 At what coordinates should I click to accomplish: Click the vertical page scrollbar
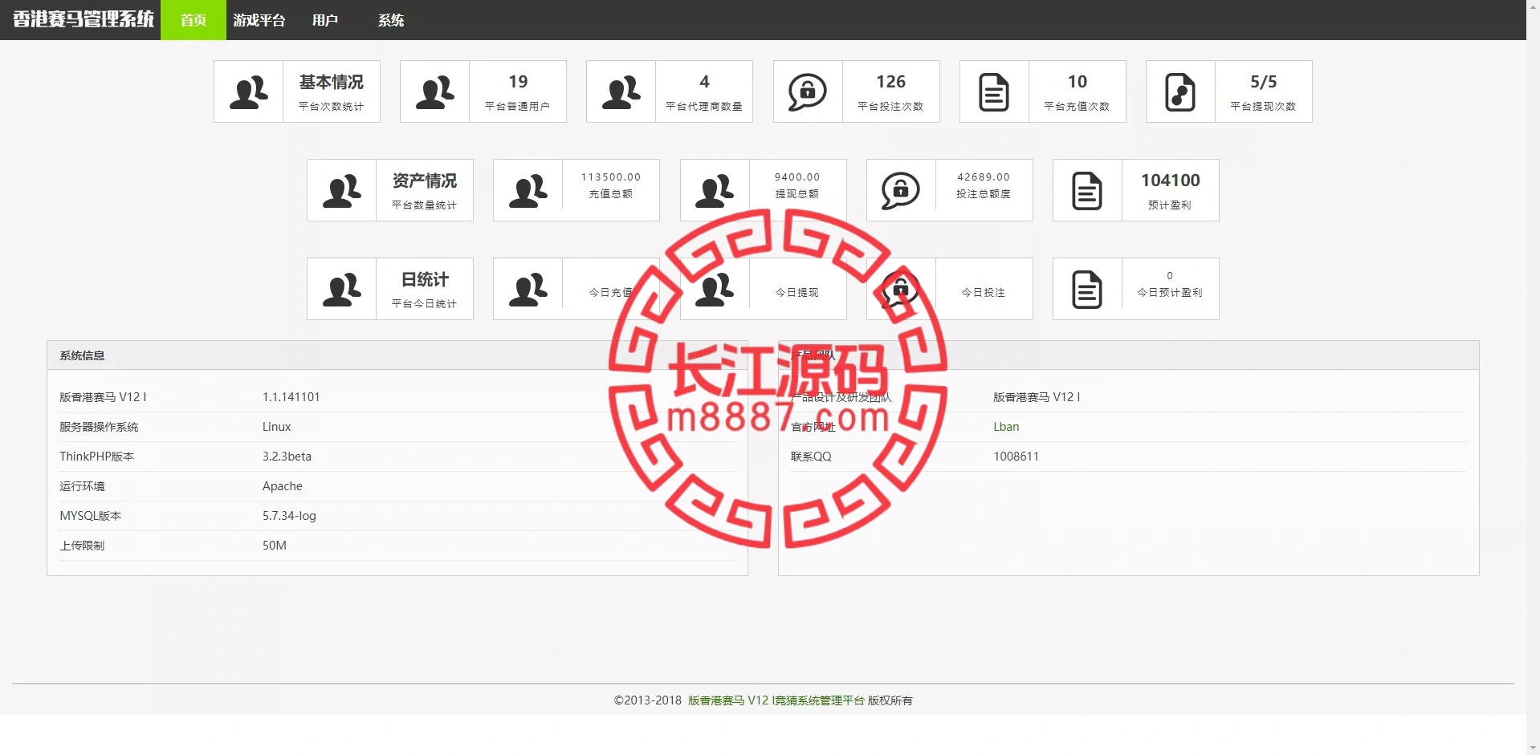tap(1533, 377)
